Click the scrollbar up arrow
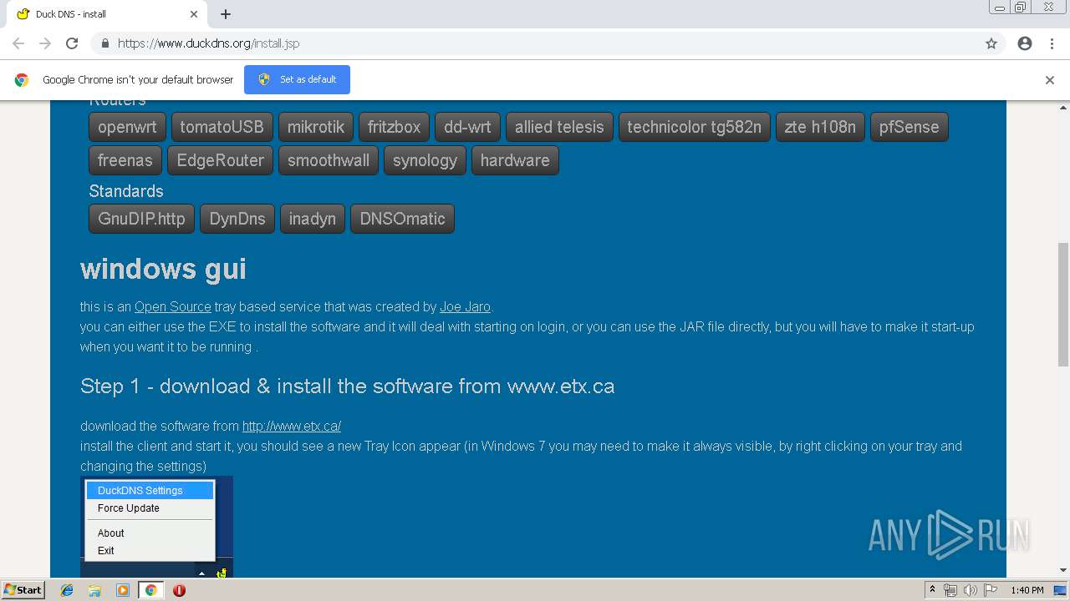 [x=1063, y=107]
